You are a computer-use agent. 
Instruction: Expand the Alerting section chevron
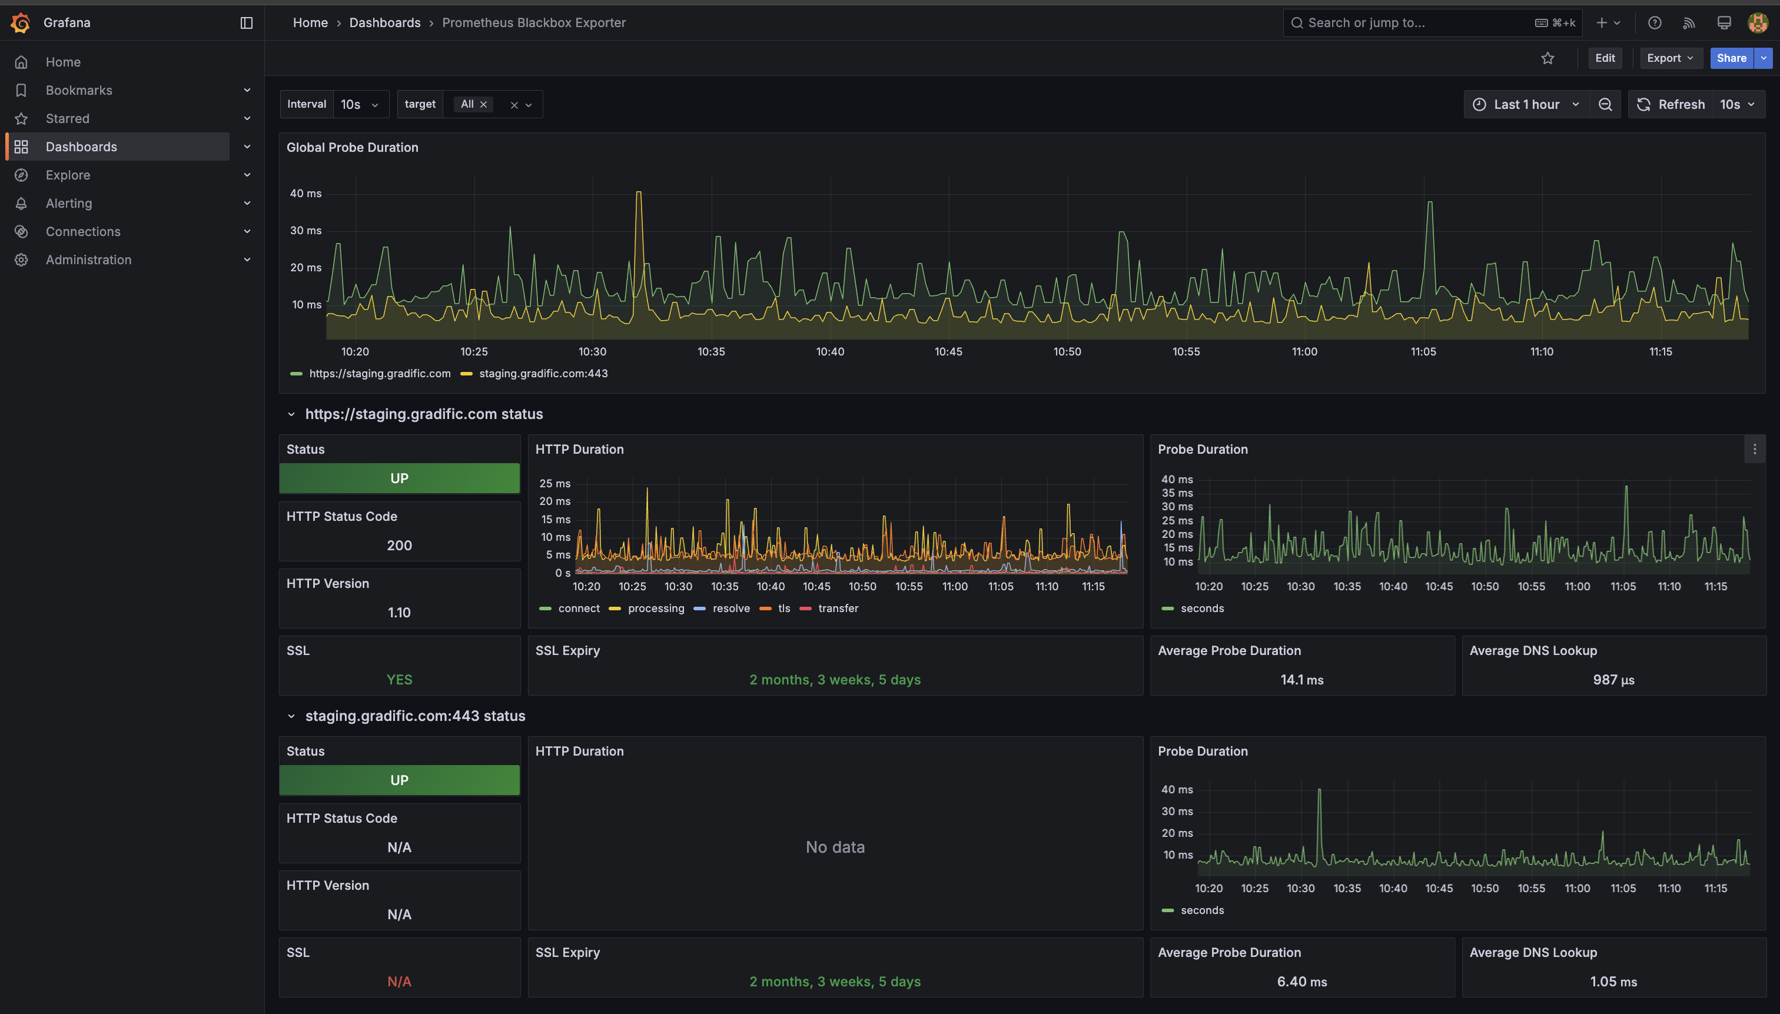point(247,204)
